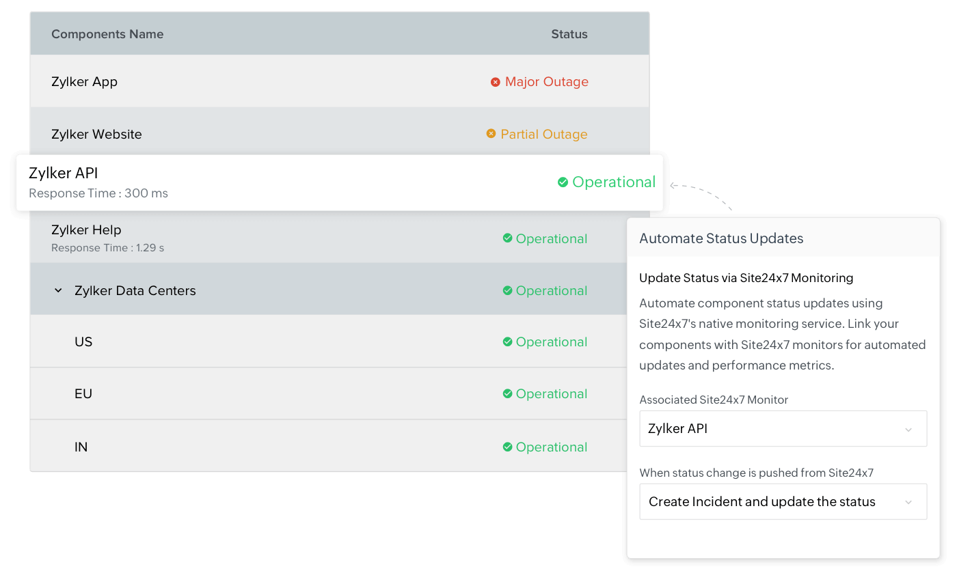Image resolution: width=957 pixels, height=571 pixels.
Task: Click the Major Outage error icon for Zylker App
Action: [x=496, y=81]
